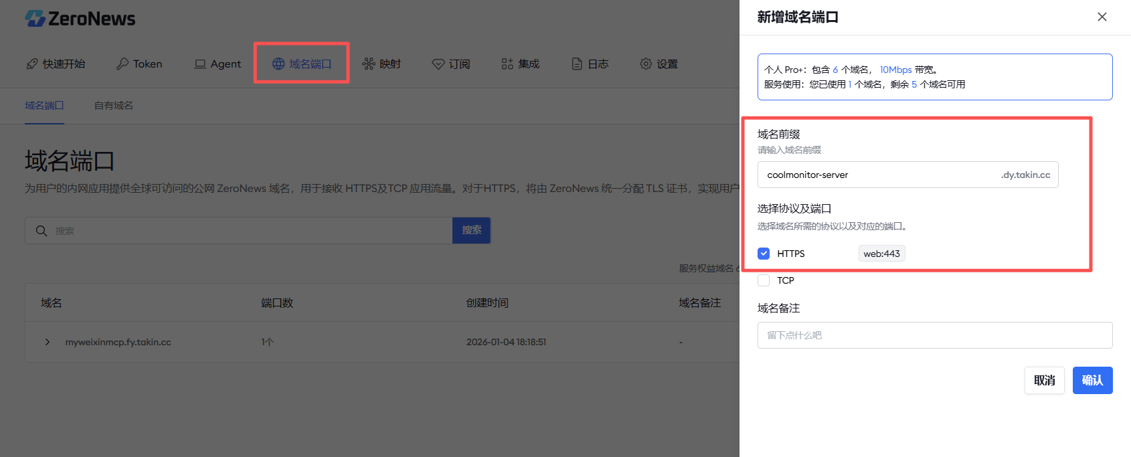The height and width of the screenshot is (457, 1131).
Task: Switch to the 自有域名 sub-tab
Action: pyautogui.click(x=114, y=106)
